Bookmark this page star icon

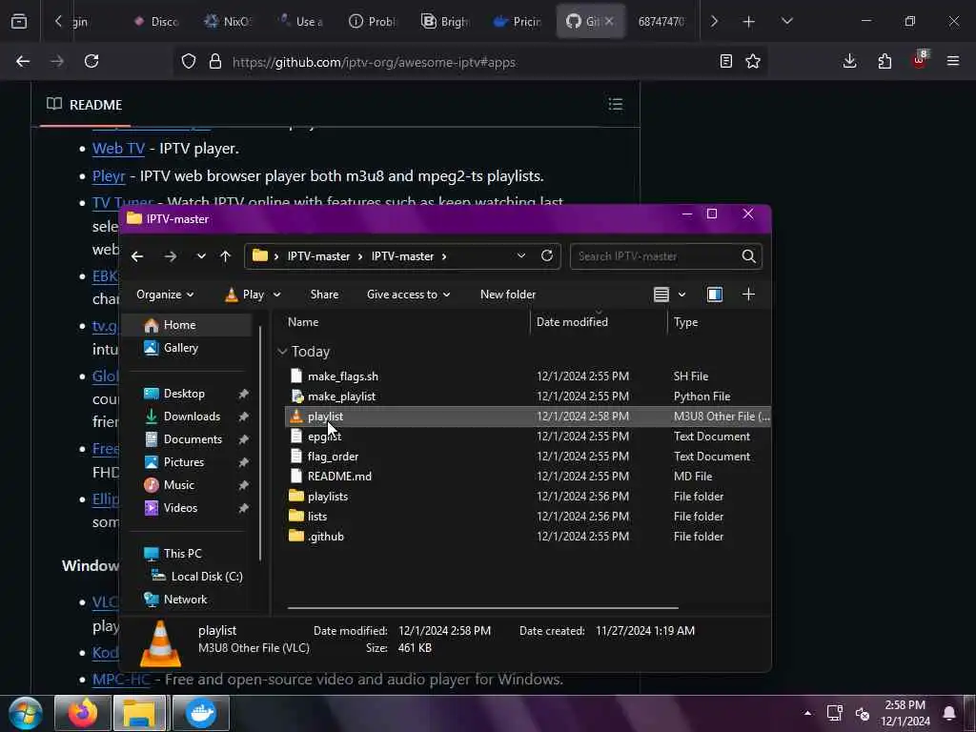753,61
